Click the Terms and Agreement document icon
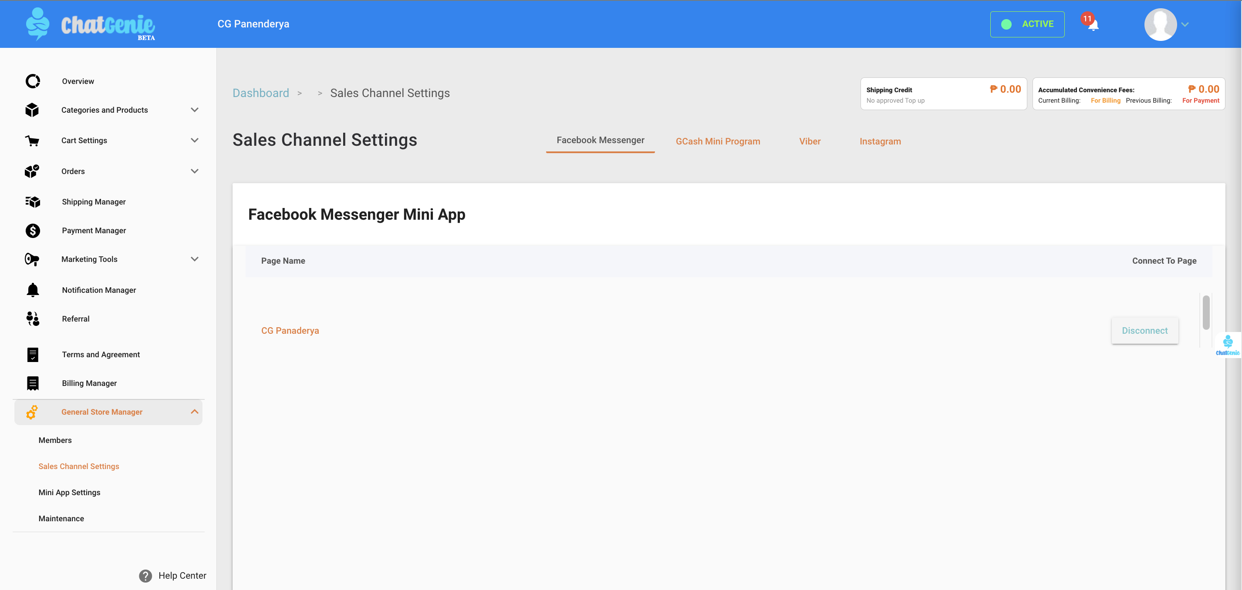The height and width of the screenshot is (590, 1242). 33,355
